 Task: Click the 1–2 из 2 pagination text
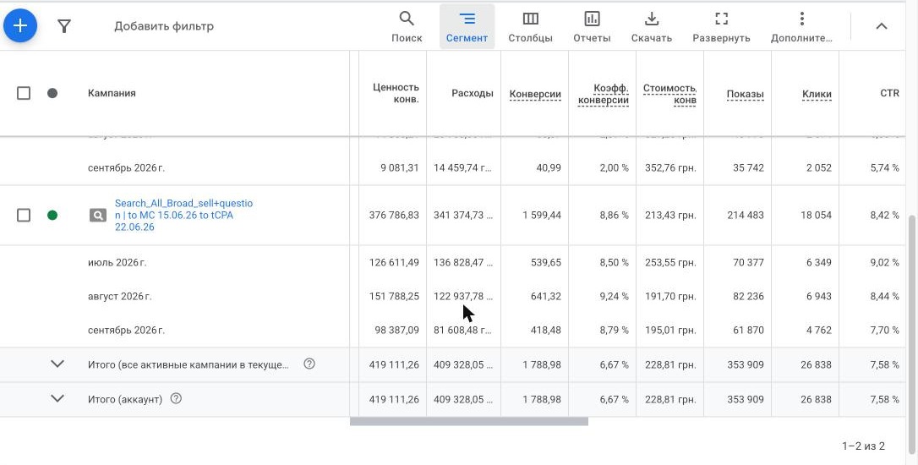point(863,446)
